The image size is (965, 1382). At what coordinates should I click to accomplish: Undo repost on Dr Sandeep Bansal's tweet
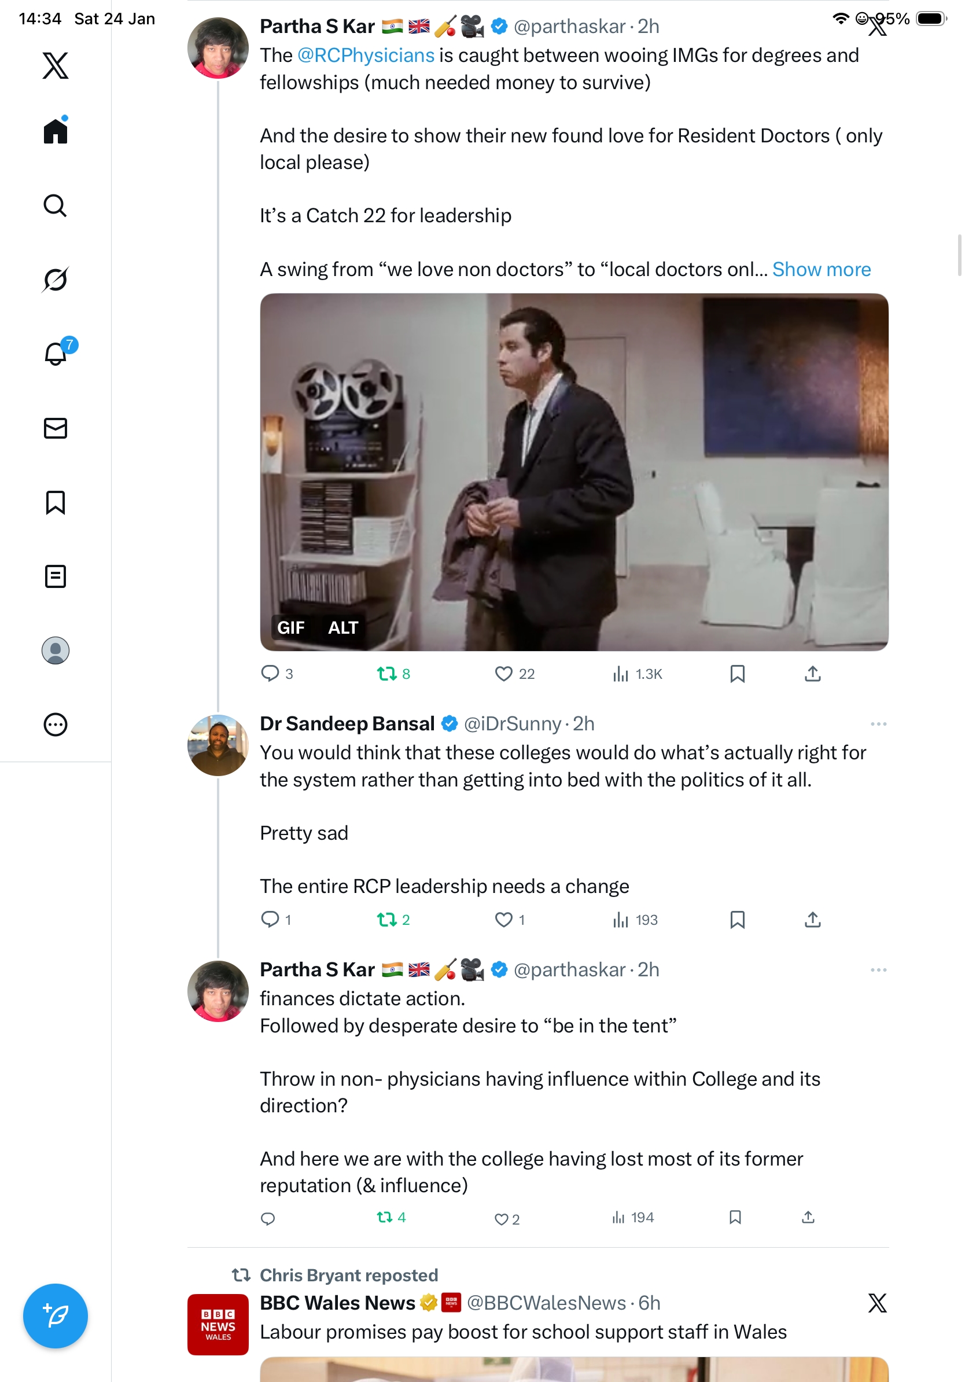pyautogui.click(x=386, y=919)
